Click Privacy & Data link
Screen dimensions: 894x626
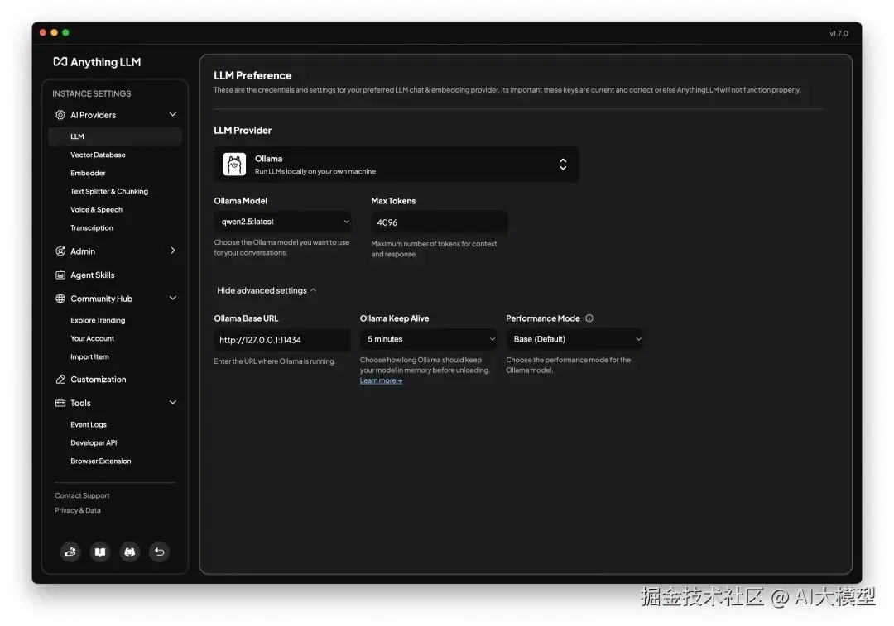pos(78,510)
